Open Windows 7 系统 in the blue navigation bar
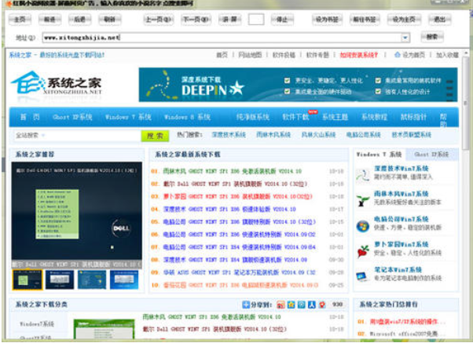Image resolution: width=473 pixels, height=343 pixels. click(128, 117)
